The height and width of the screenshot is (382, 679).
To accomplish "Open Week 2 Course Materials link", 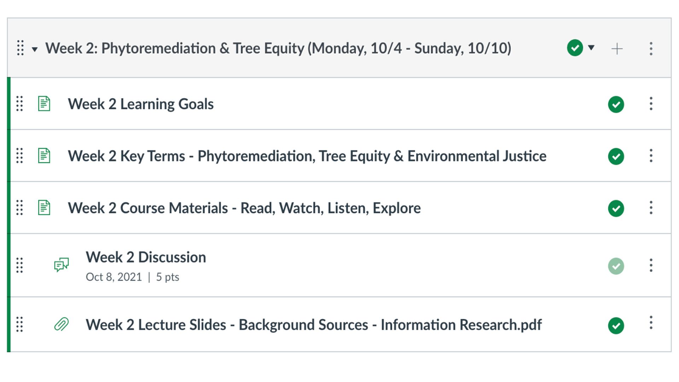I will click(x=244, y=208).
